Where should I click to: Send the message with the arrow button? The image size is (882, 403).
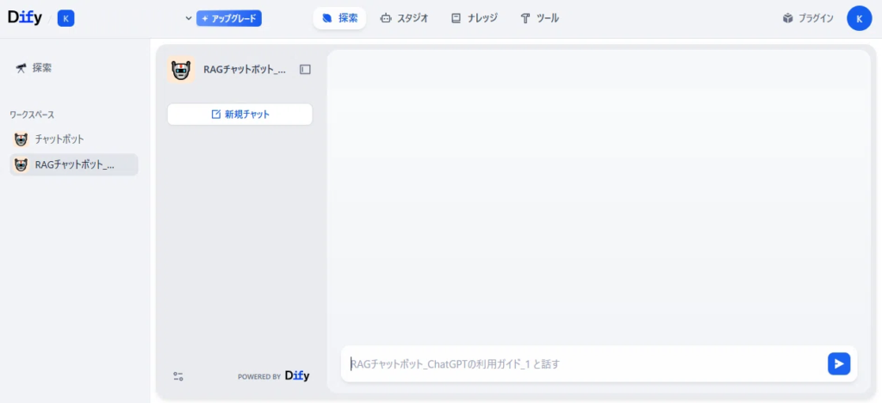[839, 363]
